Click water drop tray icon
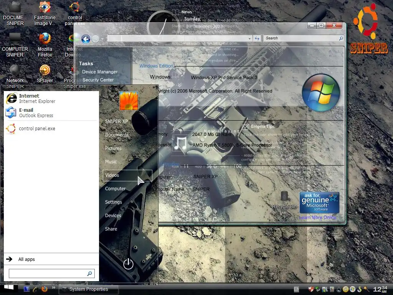The width and height of the screenshot is (393, 295). [x=339, y=290]
